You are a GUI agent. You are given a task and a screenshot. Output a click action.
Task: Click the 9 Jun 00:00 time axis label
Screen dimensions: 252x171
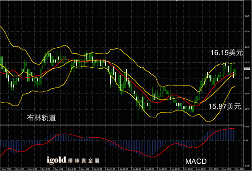click(x=149, y=169)
